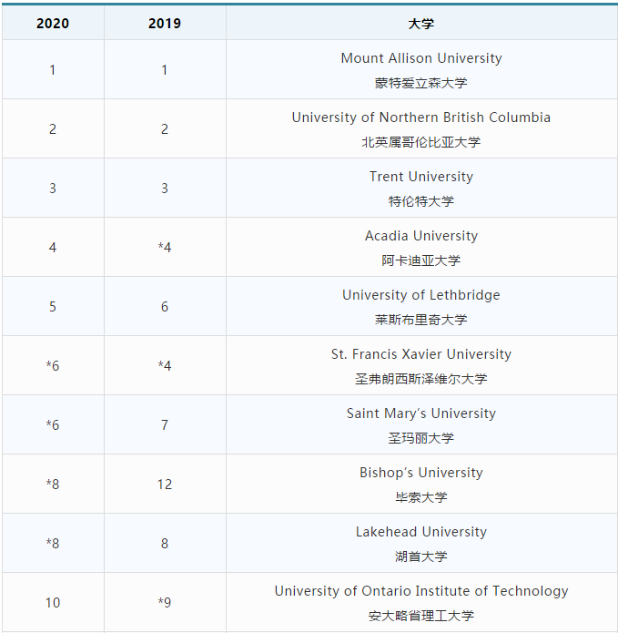Viewport: 618px width, 633px height.
Task: Click Lakehead University name
Action: click(421, 532)
